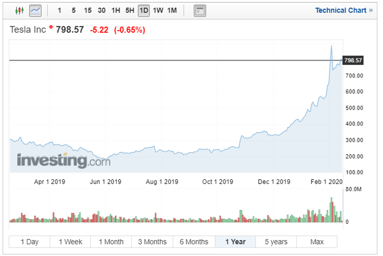The height and width of the screenshot is (256, 383).
Task: Open the chart layout panel icon
Action: click(200, 11)
